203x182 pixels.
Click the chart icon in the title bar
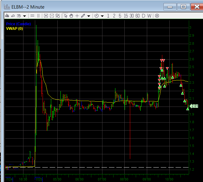(7, 7)
